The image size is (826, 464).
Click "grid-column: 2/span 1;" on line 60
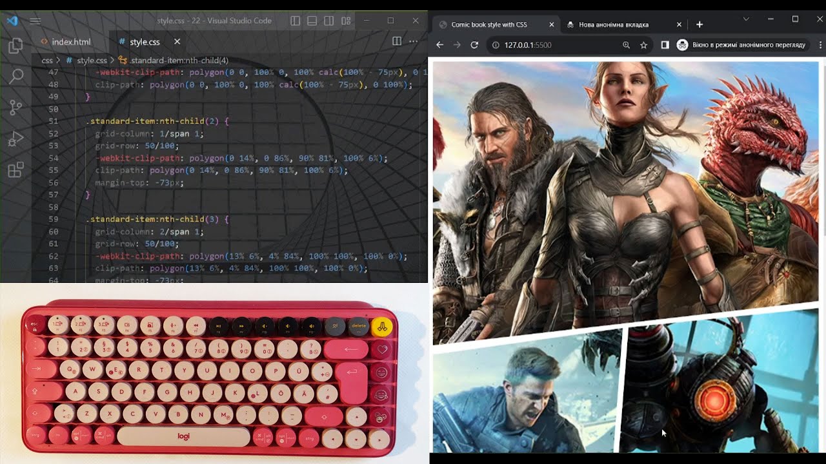click(x=149, y=231)
